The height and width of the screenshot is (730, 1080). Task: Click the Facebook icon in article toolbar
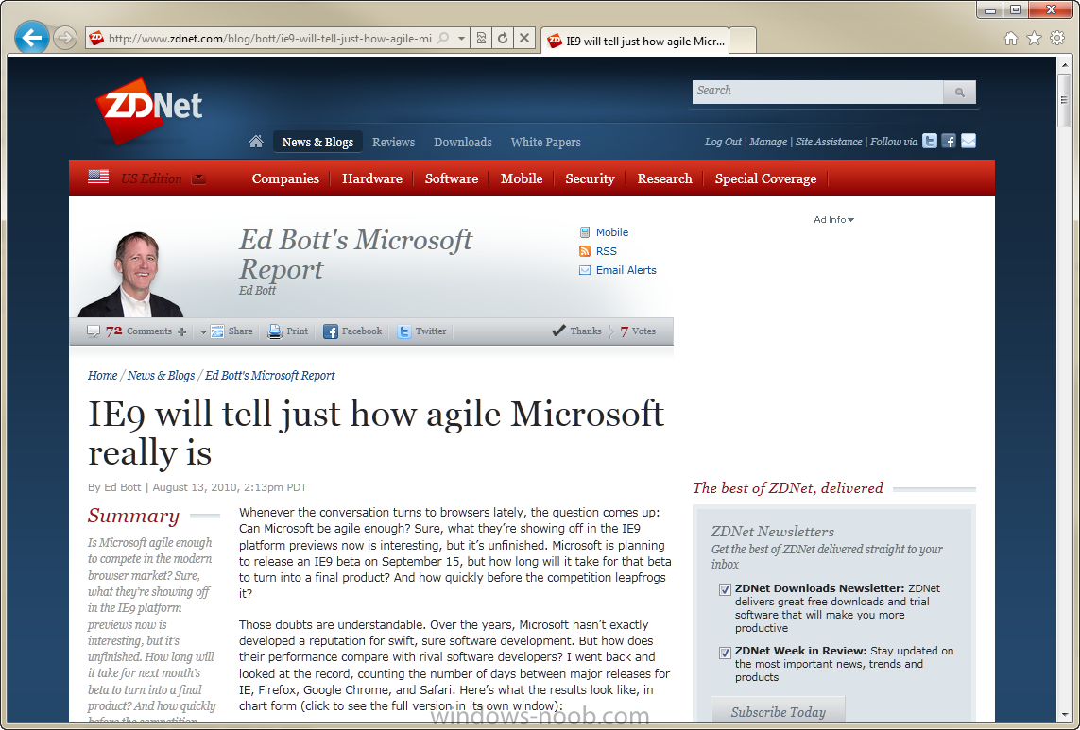[331, 331]
